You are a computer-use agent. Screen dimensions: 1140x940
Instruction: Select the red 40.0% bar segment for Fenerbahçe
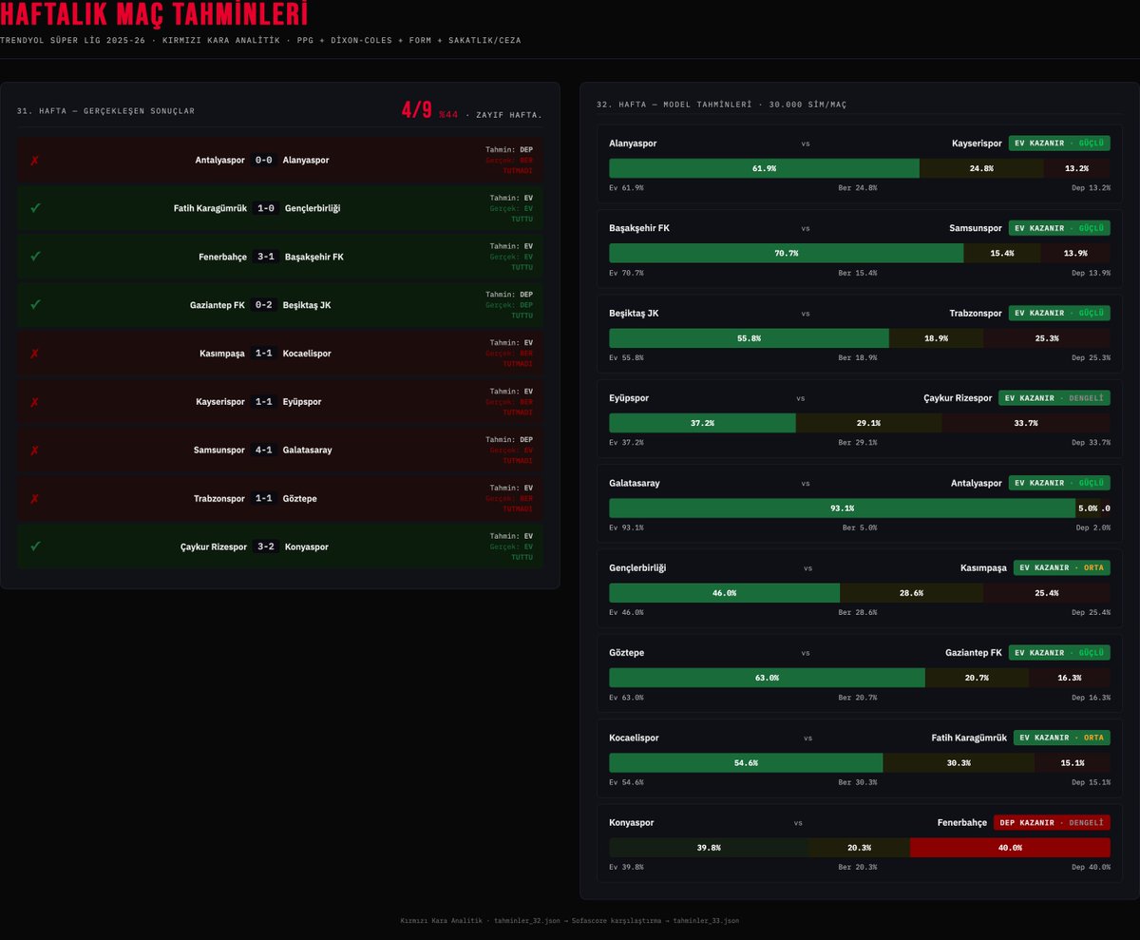1010,848
